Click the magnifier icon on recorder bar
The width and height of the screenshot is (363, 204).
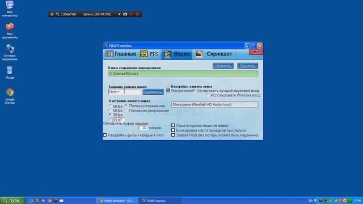click(58, 14)
